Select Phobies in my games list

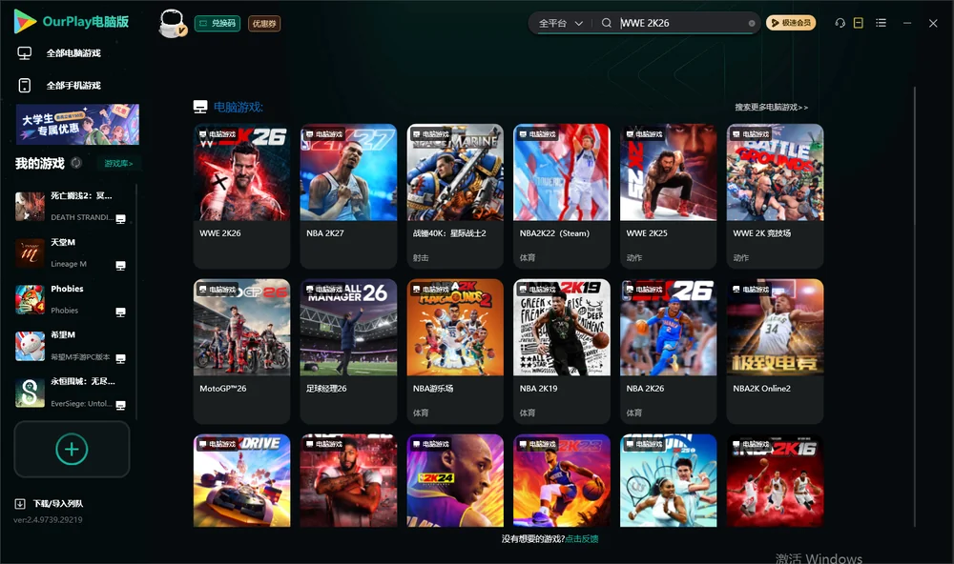click(x=71, y=299)
